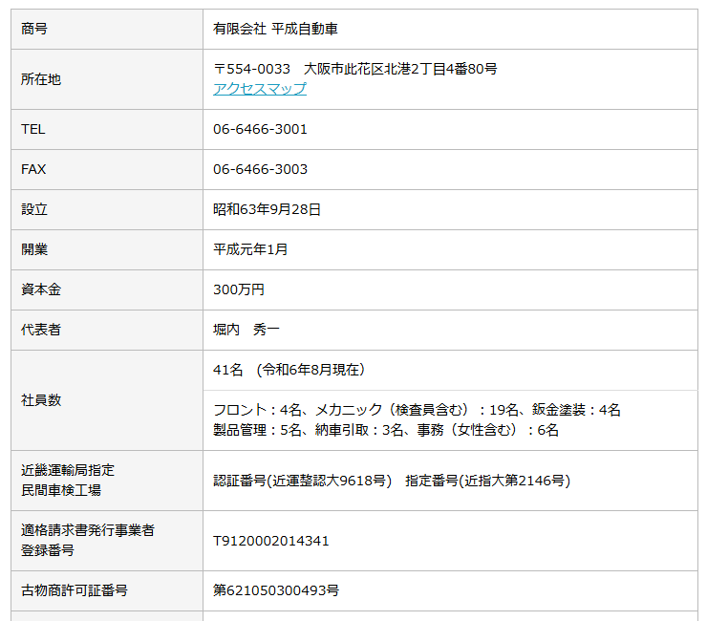Click the 古物商許可証番号 row header
Screen dimensions: 707x621
point(75,590)
